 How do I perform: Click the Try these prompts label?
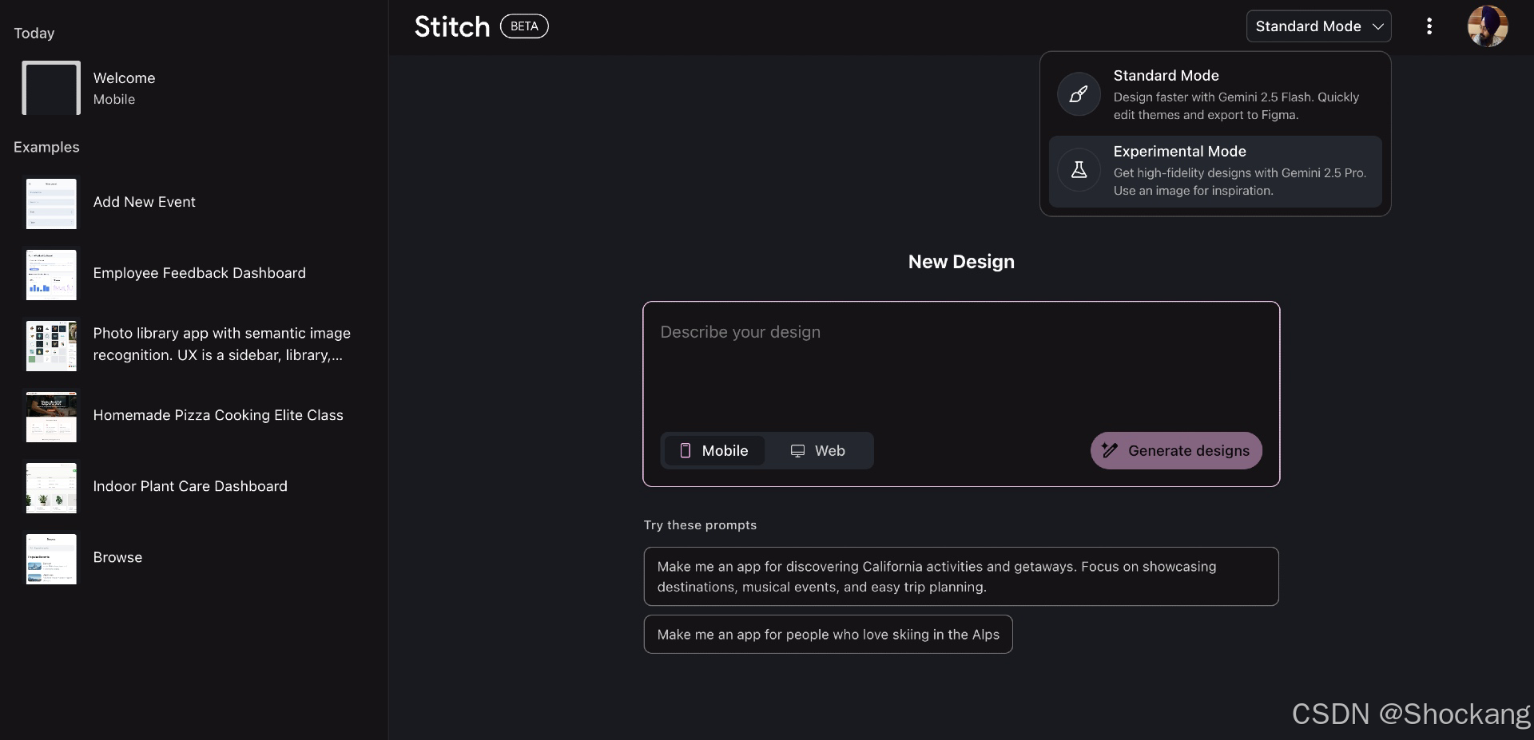pos(700,525)
